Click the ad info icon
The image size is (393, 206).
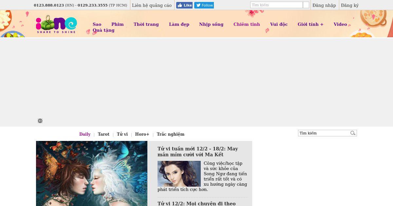click(x=40, y=121)
